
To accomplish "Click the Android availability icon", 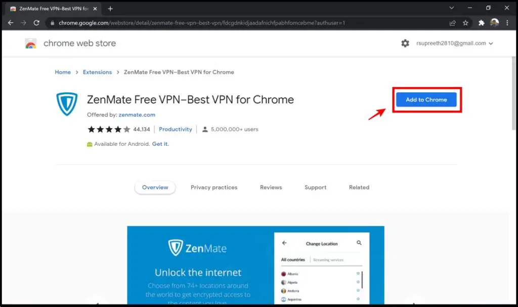I will pyautogui.click(x=90, y=144).
